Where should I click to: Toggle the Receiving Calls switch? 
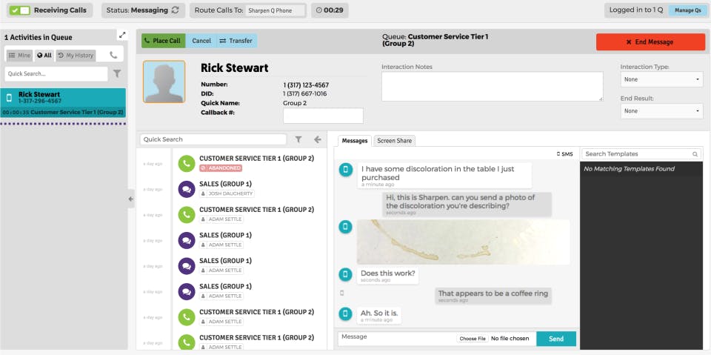coord(19,10)
